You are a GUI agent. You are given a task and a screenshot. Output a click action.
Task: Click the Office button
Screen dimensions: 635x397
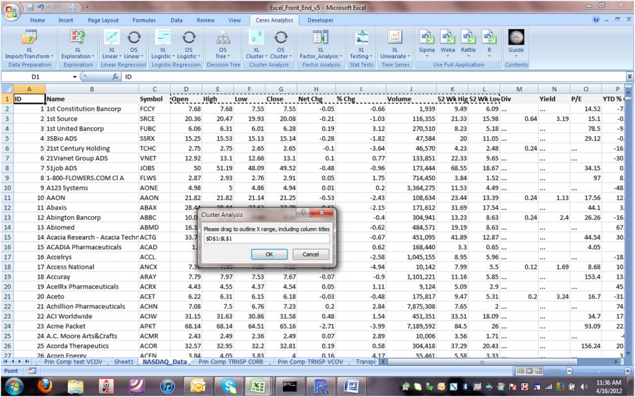click(x=11, y=11)
